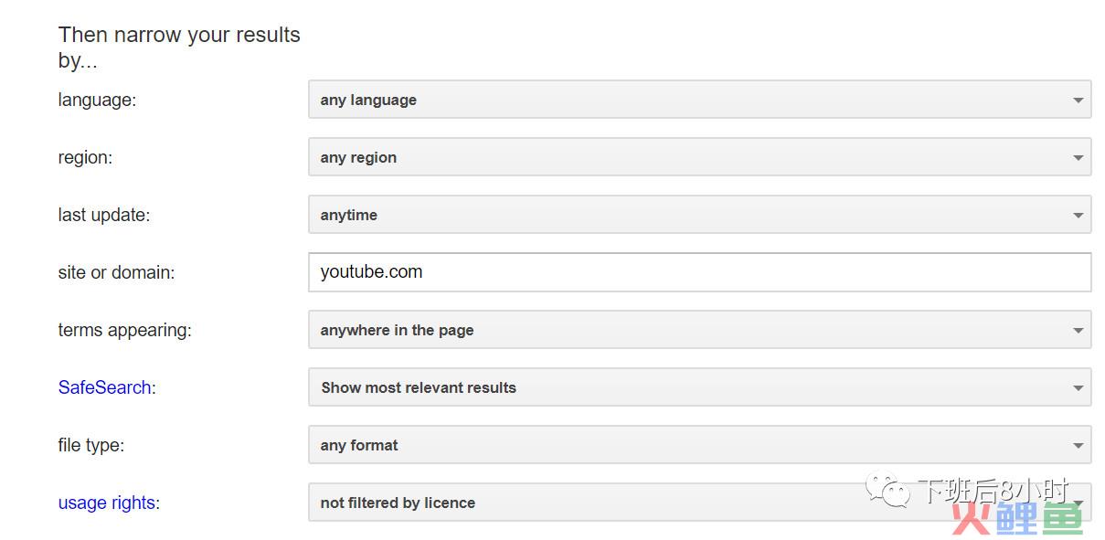Click the SafeSearch help link
This screenshot has width=1105, height=540.
[104, 387]
